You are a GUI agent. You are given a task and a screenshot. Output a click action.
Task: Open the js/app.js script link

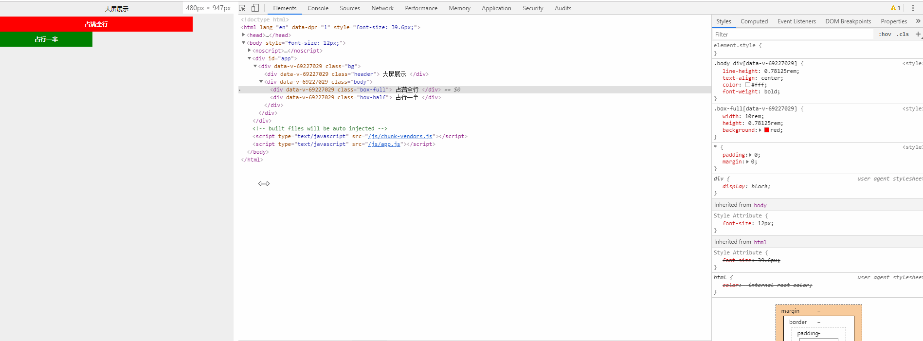pos(384,144)
